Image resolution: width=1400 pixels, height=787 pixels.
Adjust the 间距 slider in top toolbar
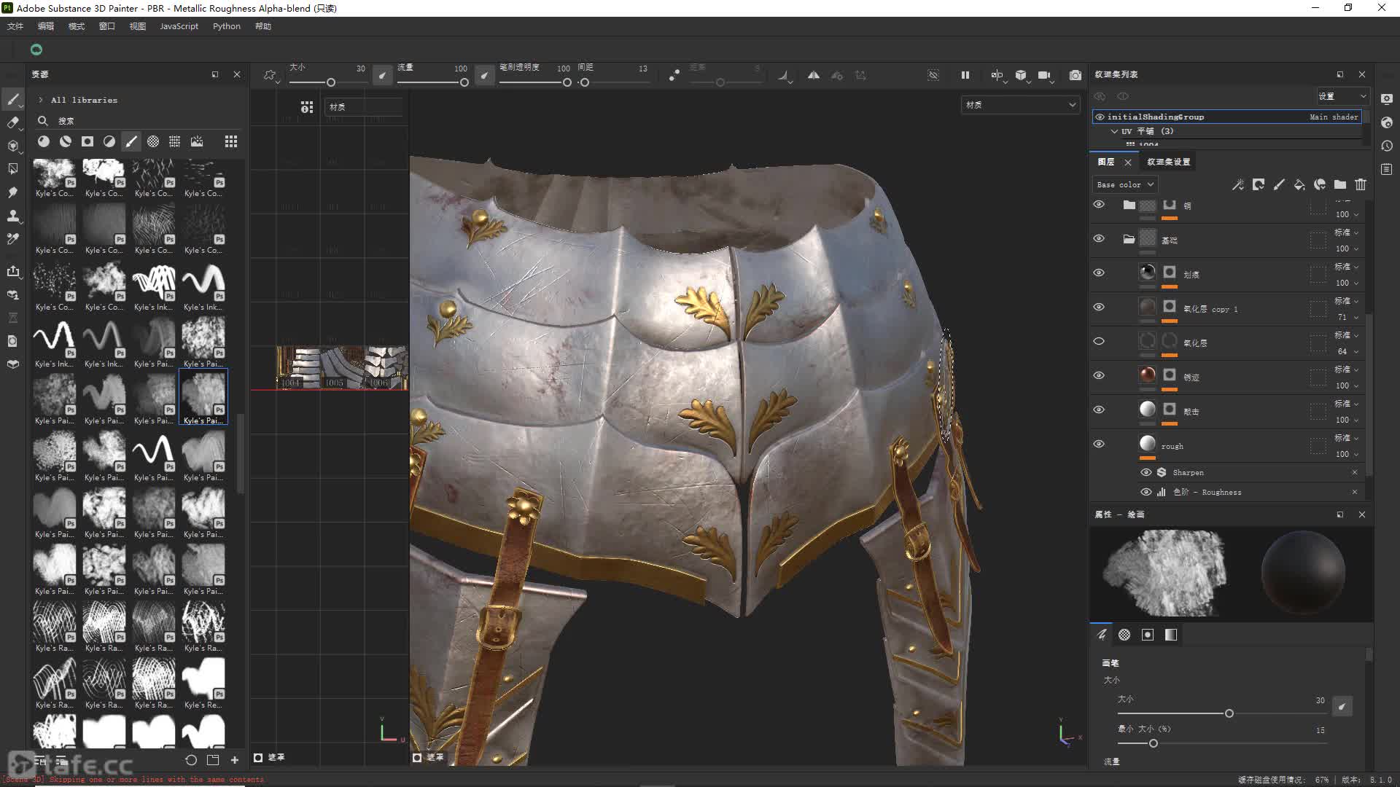615,82
